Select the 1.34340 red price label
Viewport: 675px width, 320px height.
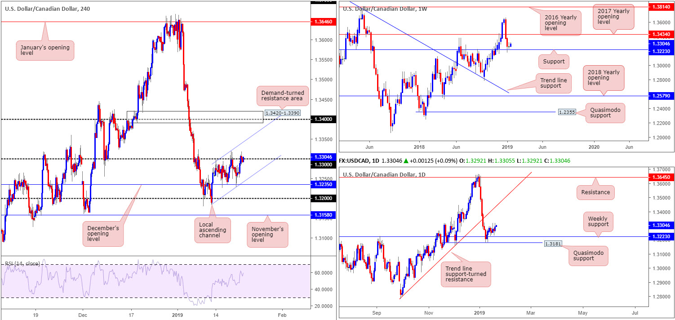coord(661,34)
